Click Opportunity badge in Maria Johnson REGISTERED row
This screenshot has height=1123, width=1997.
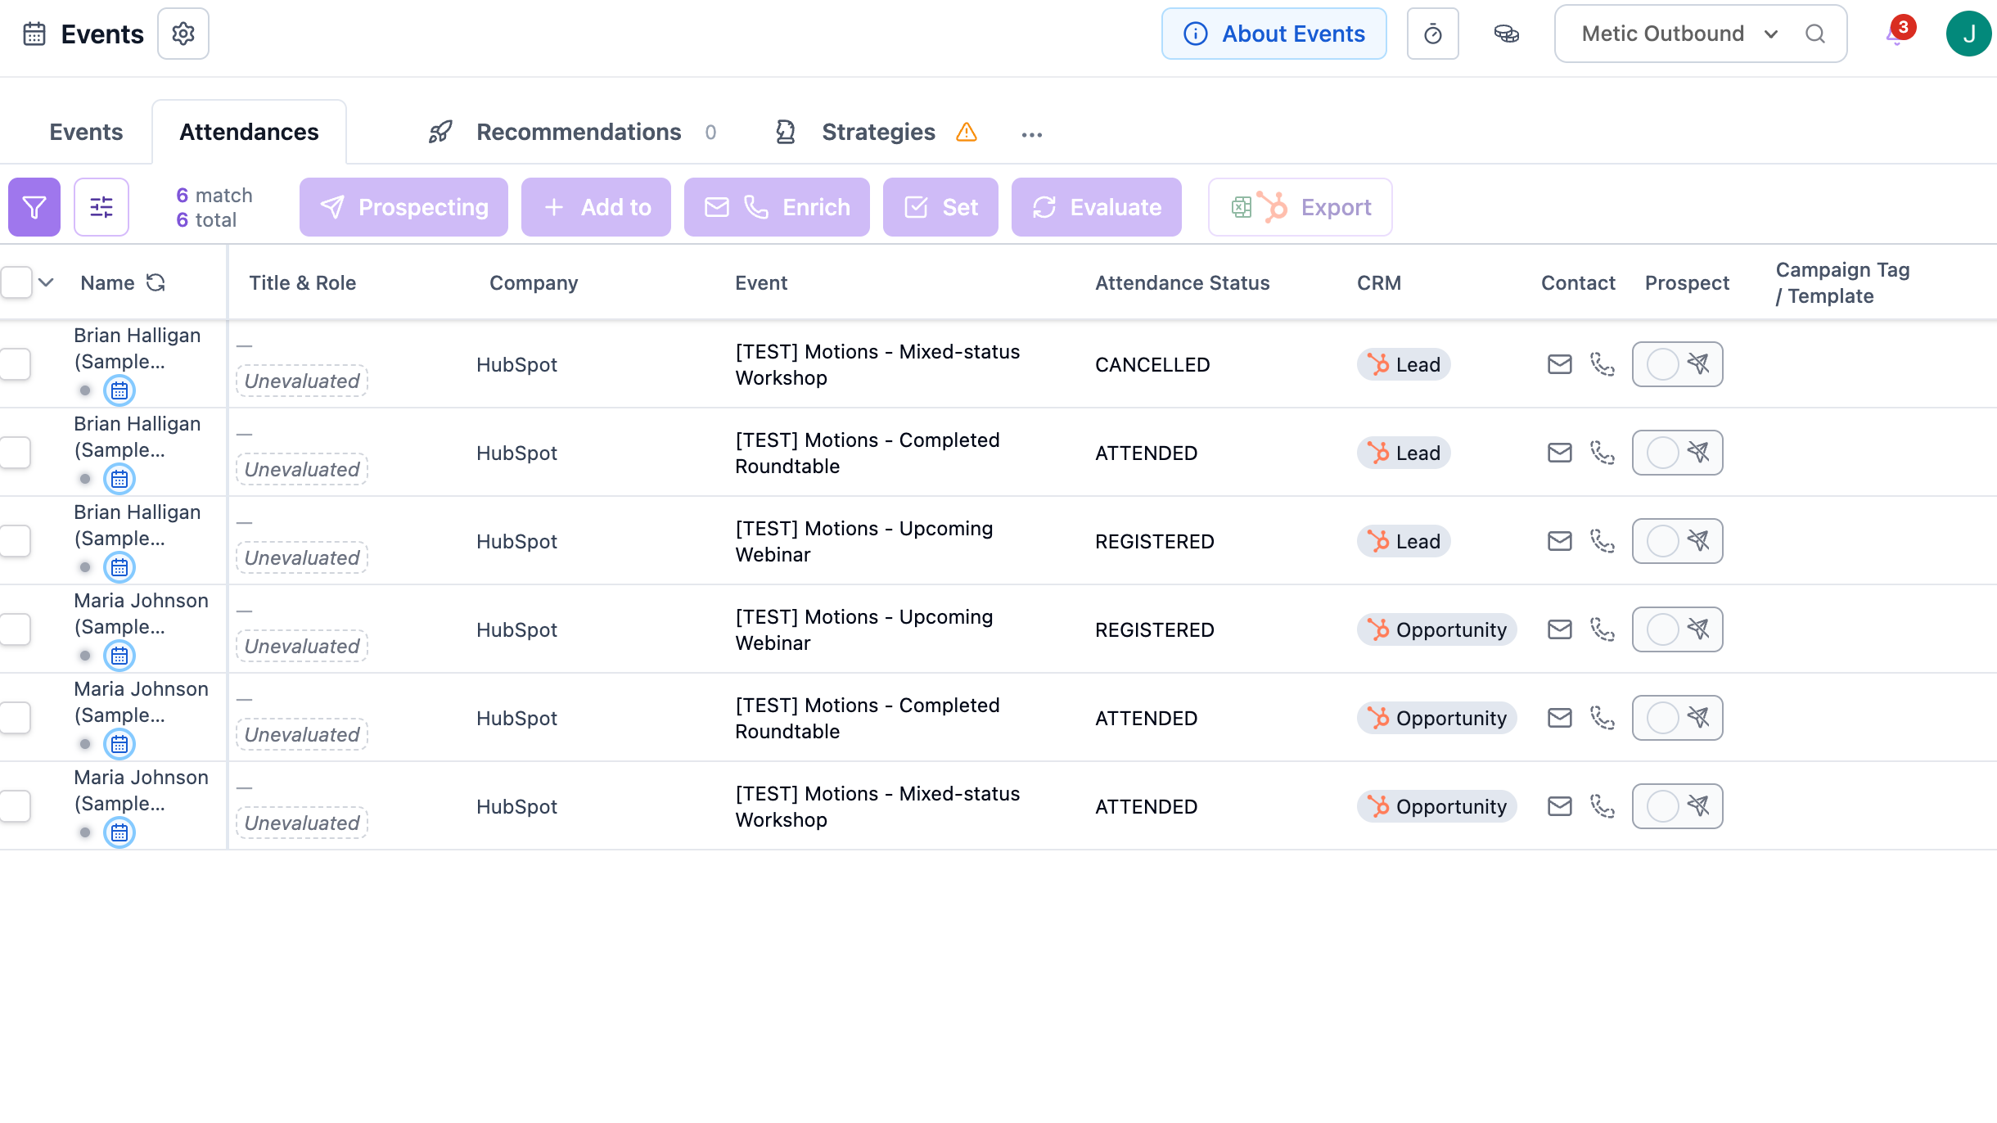pyautogui.click(x=1437, y=629)
